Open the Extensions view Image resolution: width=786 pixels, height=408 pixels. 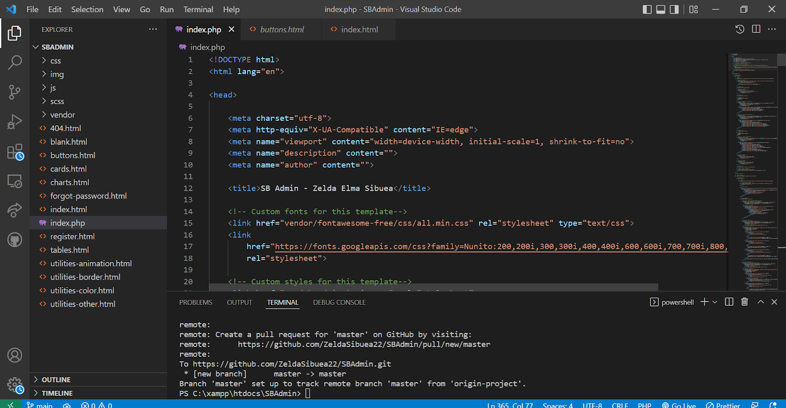(x=15, y=152)
